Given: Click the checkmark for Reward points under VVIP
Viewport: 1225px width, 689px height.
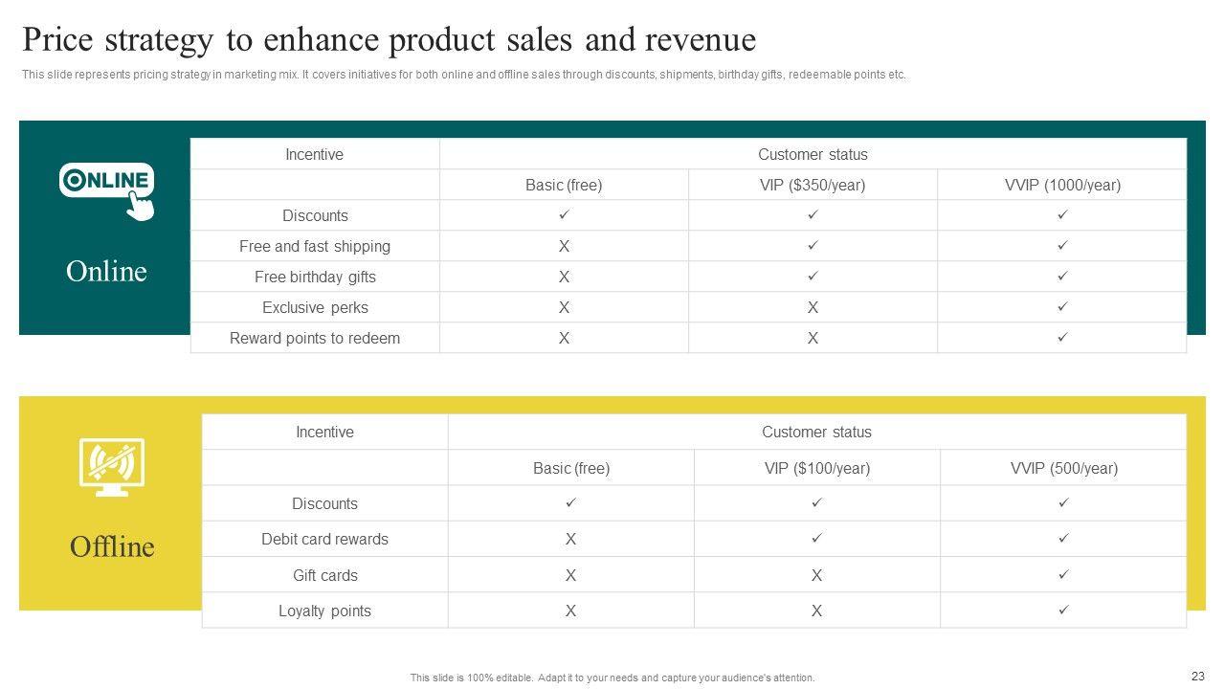Looking at the screenshot, I should (x=1061, y=338).
